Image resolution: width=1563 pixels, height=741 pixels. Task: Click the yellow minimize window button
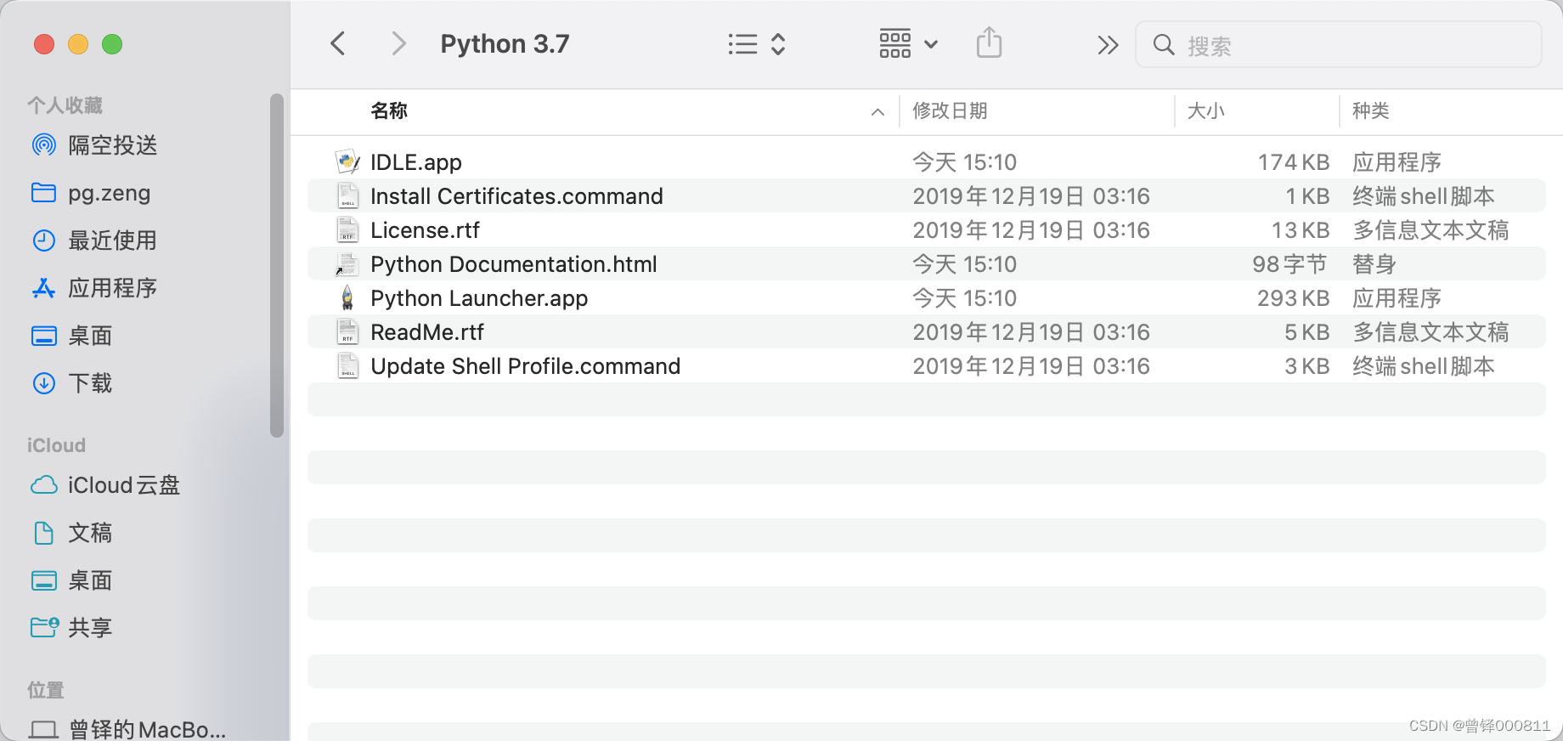[78, 44]
